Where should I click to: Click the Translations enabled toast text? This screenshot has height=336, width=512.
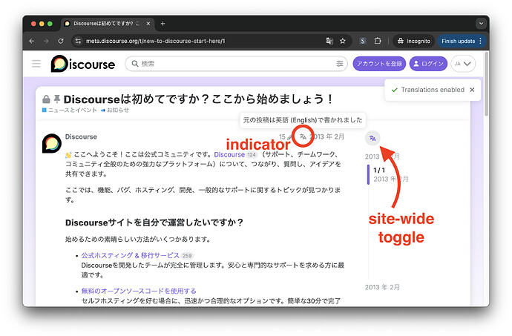coord(433,90)
